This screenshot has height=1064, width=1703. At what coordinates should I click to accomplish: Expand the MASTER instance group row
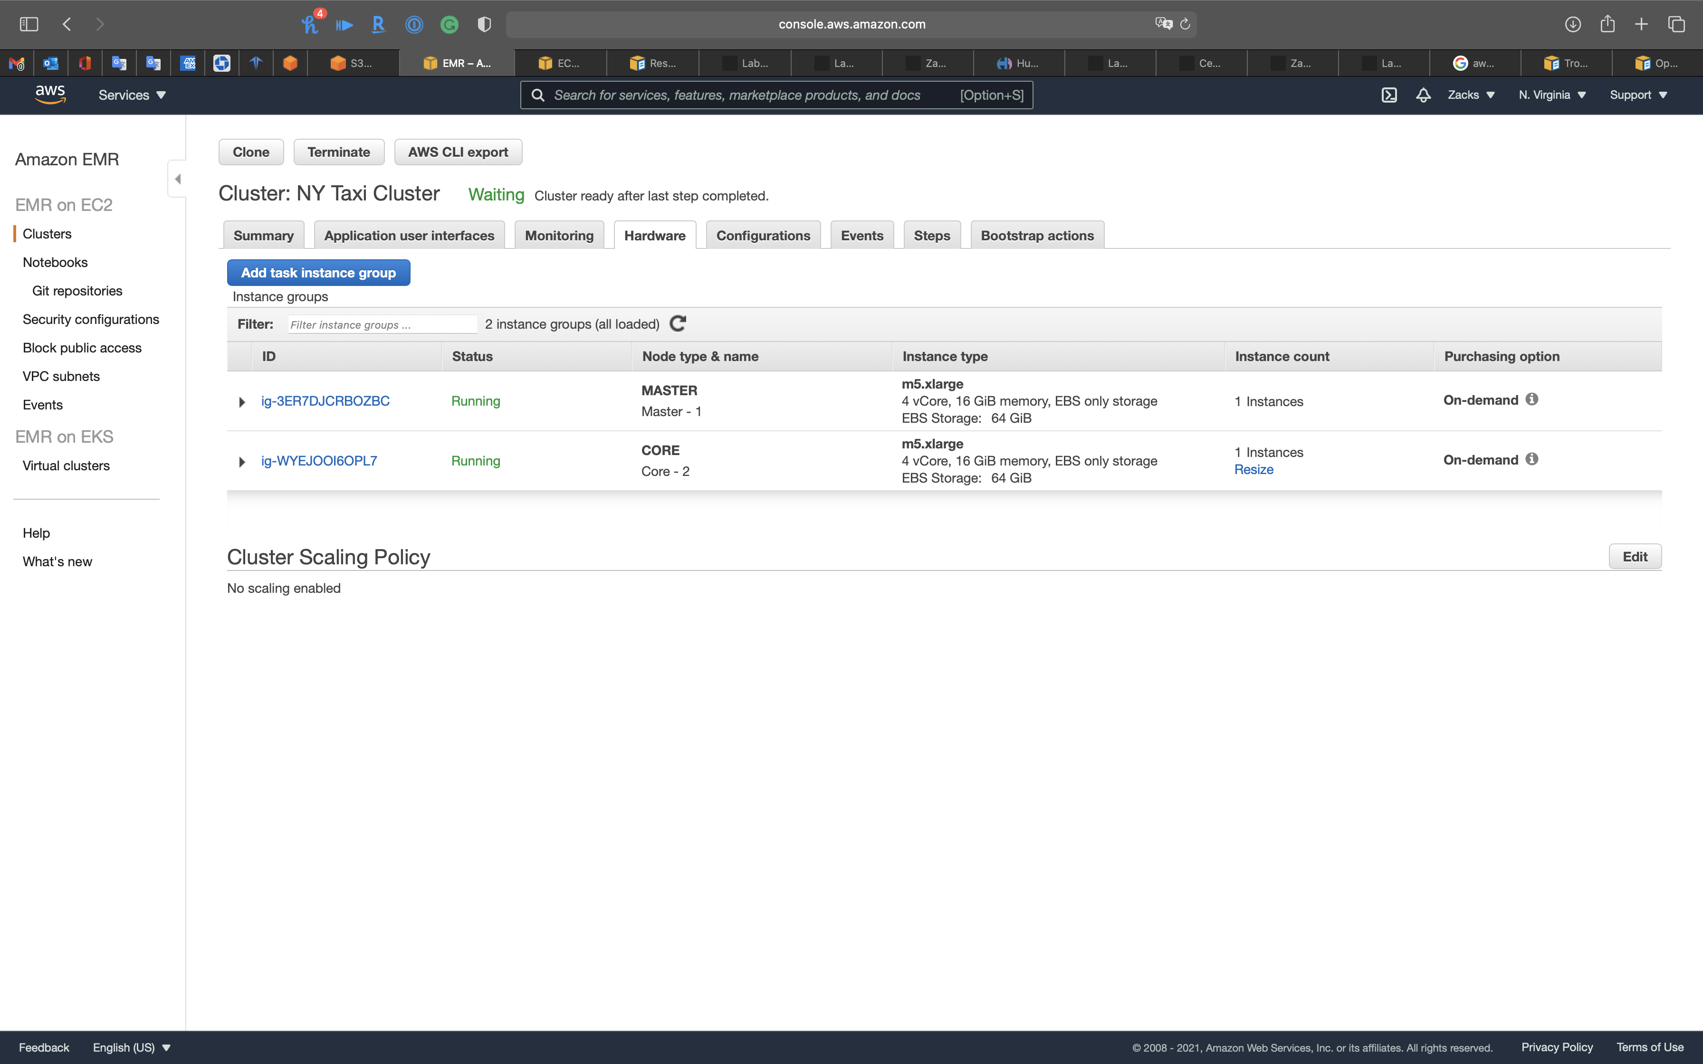241,402
